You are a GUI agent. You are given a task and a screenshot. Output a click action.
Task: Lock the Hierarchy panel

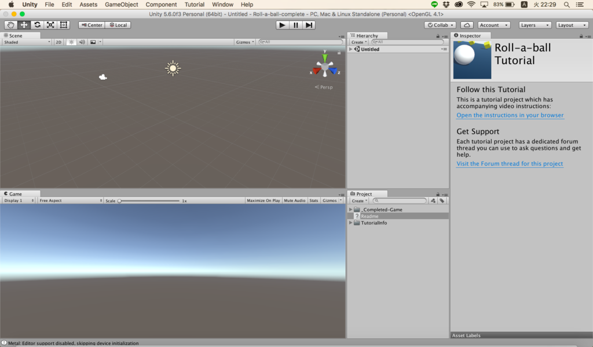438,36
